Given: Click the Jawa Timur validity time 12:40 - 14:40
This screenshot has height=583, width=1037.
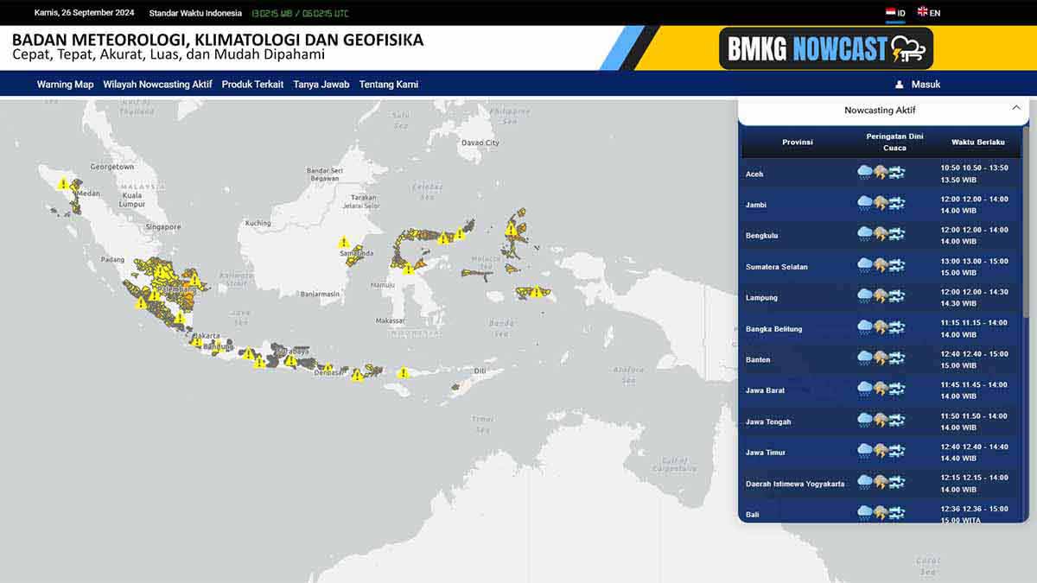Looking at the screenshot, I should pyautogui.click(x=974, y=453).
